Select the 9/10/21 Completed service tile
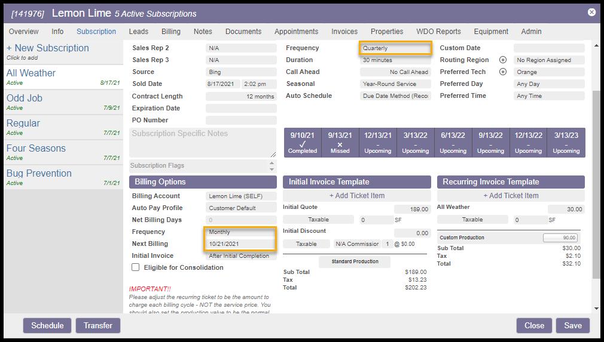Screen dimensions: 604x342 click(x=302, y=143)
